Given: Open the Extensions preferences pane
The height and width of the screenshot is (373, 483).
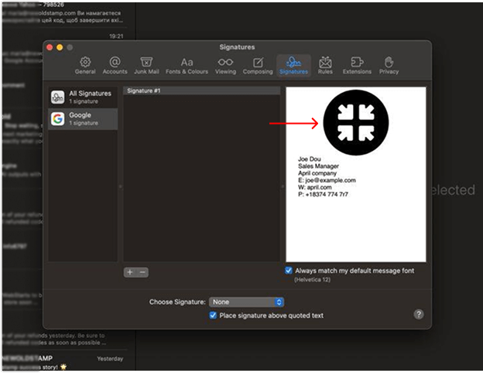Looking at the screenshot, I should tap(357, 66).
